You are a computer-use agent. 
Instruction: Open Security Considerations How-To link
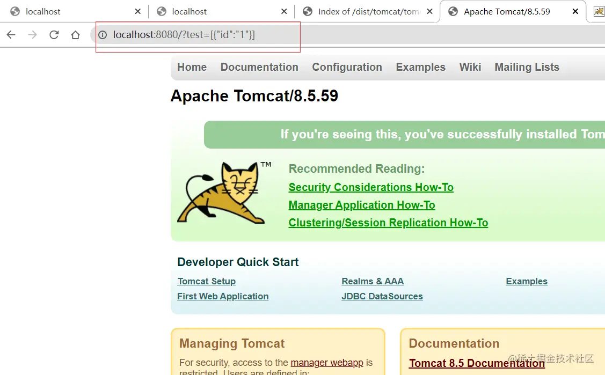click(371, 187)
